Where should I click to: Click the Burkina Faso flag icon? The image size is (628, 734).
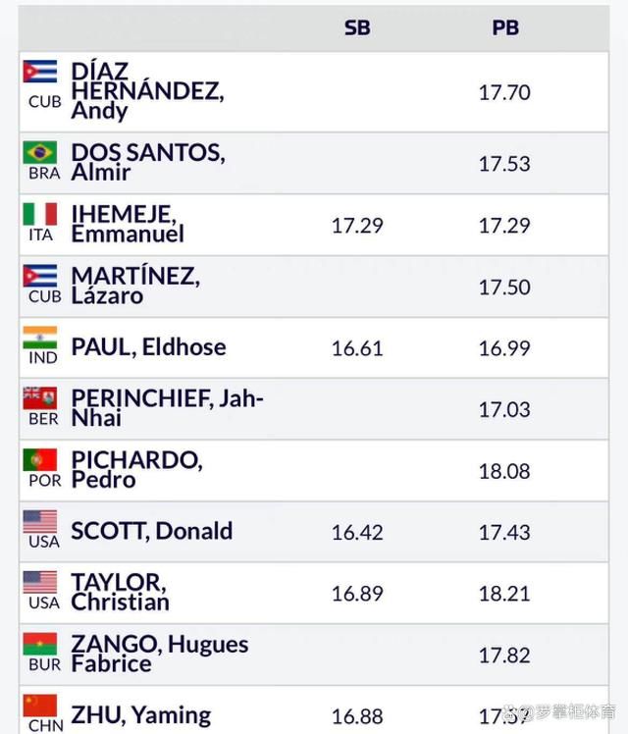pyautogui.click(x=40, y=644)
